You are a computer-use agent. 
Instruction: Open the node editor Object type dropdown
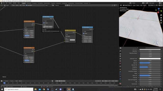point(8,5)
